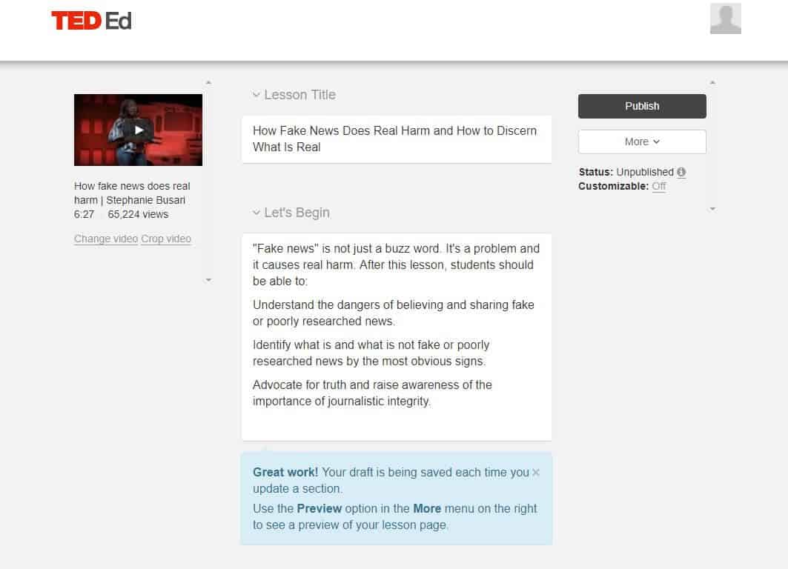The height and width of the screenshot is (569, 788).
Task: Click the '65,224 views' text
Action: tap(138, 214)
